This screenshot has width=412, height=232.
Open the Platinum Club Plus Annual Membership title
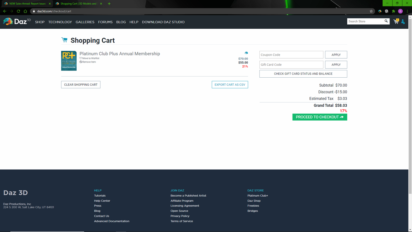[x=120, y=53]
